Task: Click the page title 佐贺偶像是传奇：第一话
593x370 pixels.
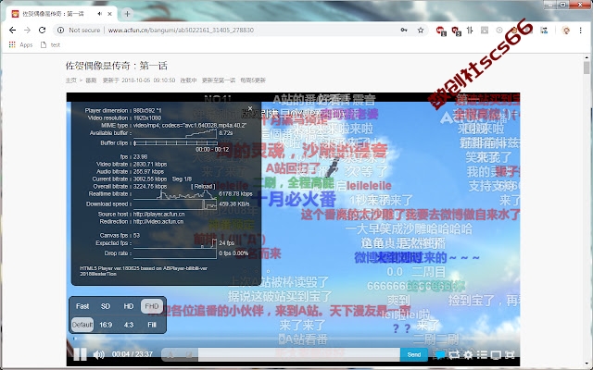Action: pos(117,66)
